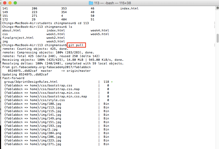Click 'group/3dprintDesignRules.html' file path
Image resolution: width=219 pixels, height=149 pixels.
31,82
